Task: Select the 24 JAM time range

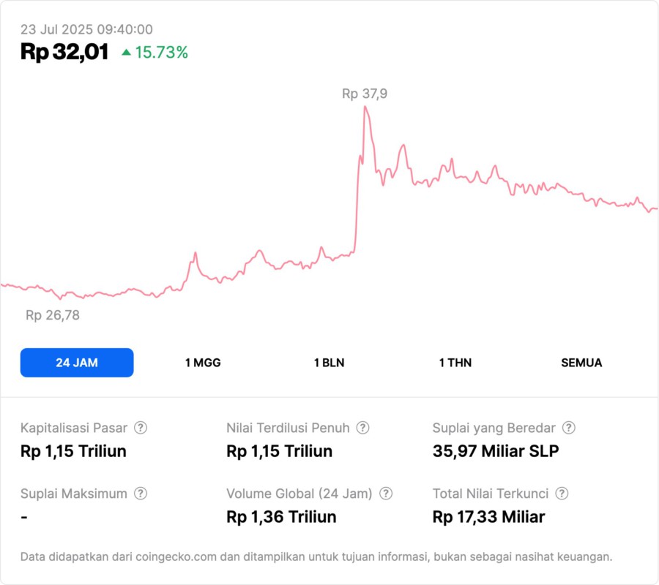Action: click(x=77, y=363)
